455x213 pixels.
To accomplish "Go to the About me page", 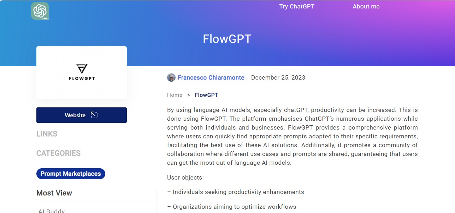I will tap(366, 6).
